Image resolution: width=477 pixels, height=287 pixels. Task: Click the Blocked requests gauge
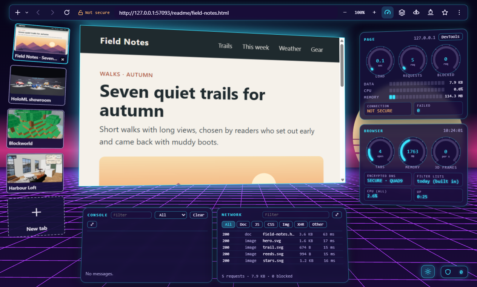(446, 60)
